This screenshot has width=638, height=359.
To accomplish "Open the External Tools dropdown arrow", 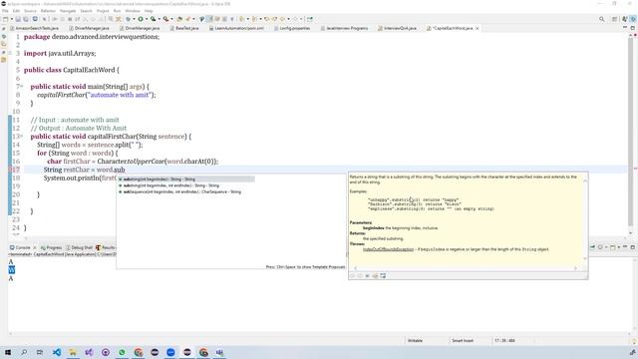I will click(x=171, y=19).
